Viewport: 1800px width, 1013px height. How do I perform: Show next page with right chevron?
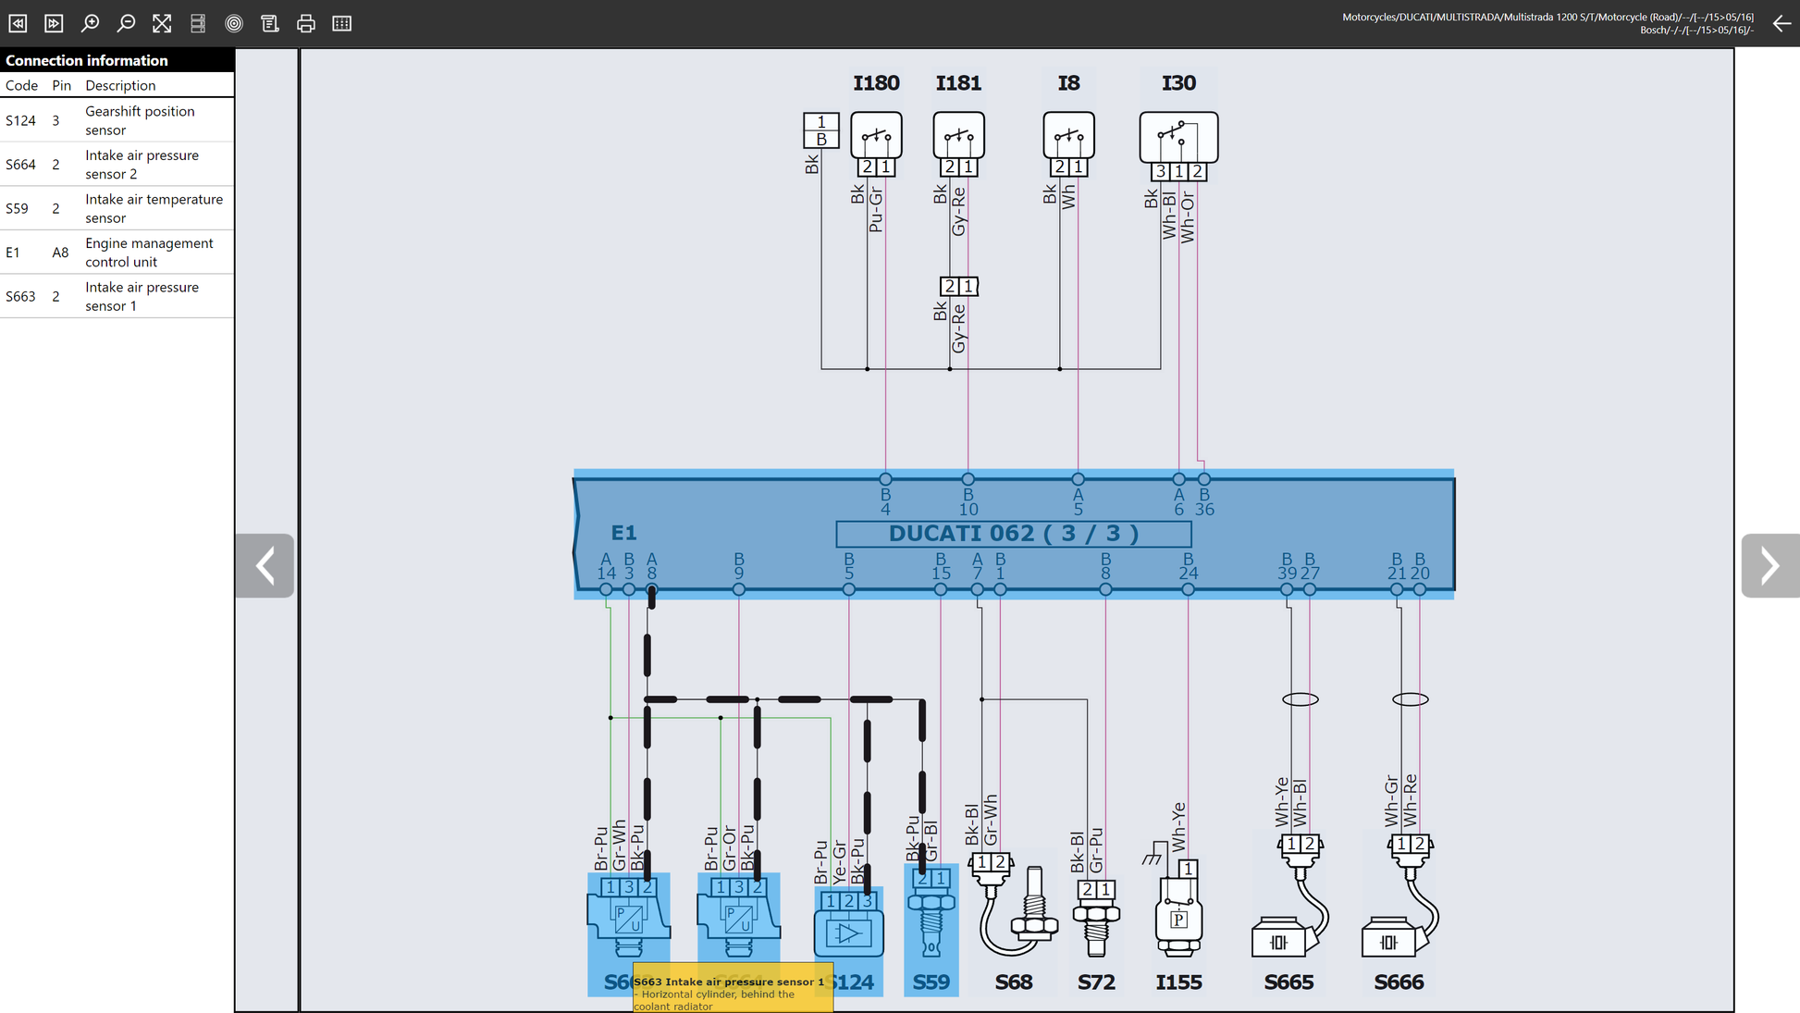[x=1770, y=565]
